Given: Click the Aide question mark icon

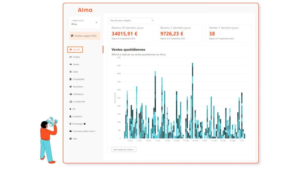Looking at the screenshot, I should (x=70, y=139).
